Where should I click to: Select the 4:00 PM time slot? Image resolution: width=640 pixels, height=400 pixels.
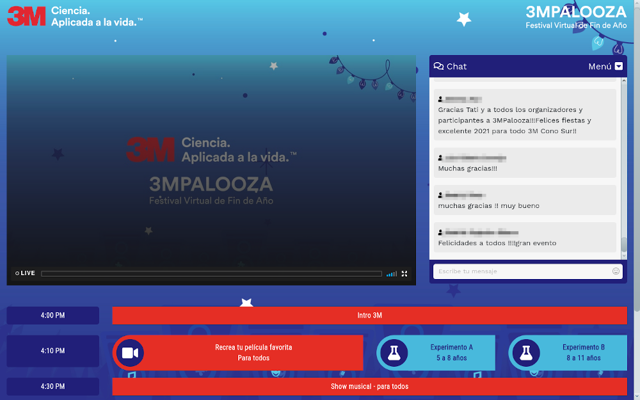[x=52, y=315]
